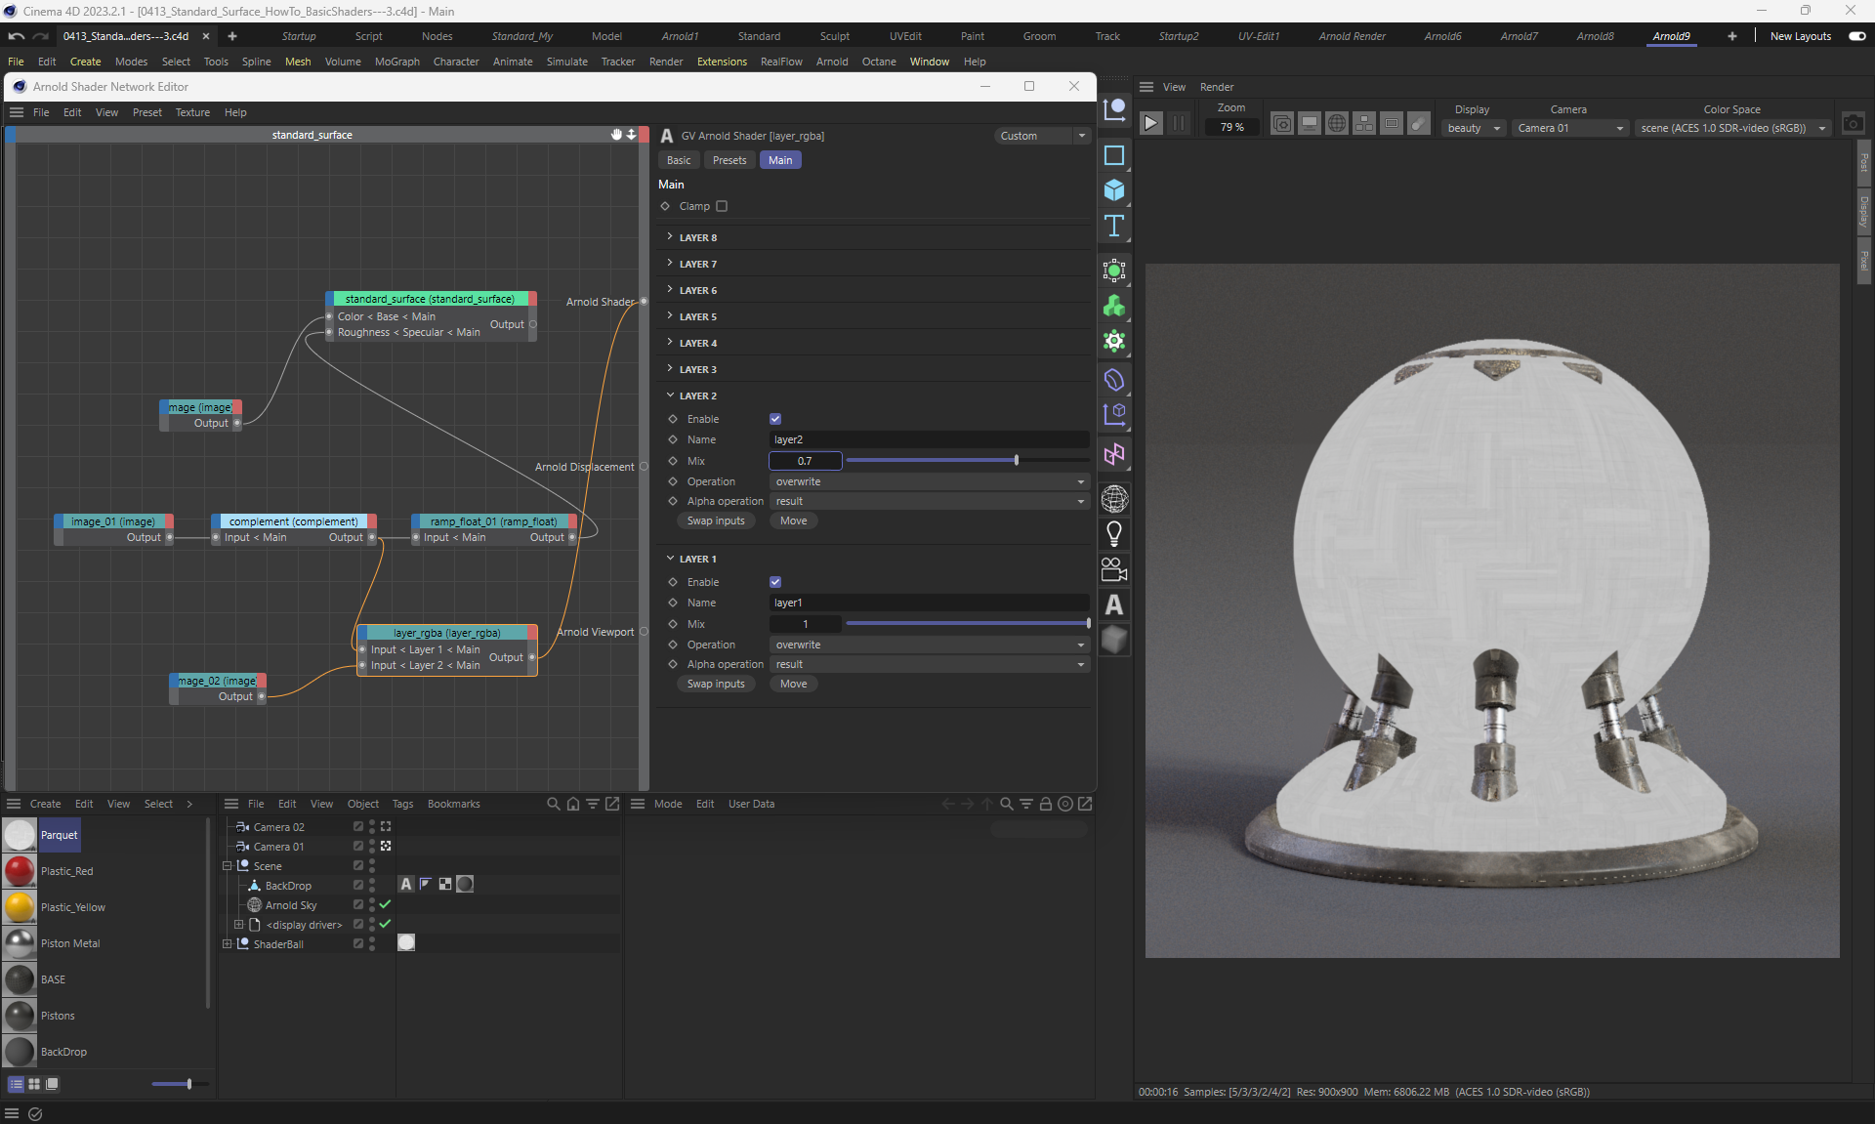Image resolution: width=1875 pixels, height=1124 pixels.
Task: Click Layer 2 Swap inputs button
Action: (x=716, y=520)
